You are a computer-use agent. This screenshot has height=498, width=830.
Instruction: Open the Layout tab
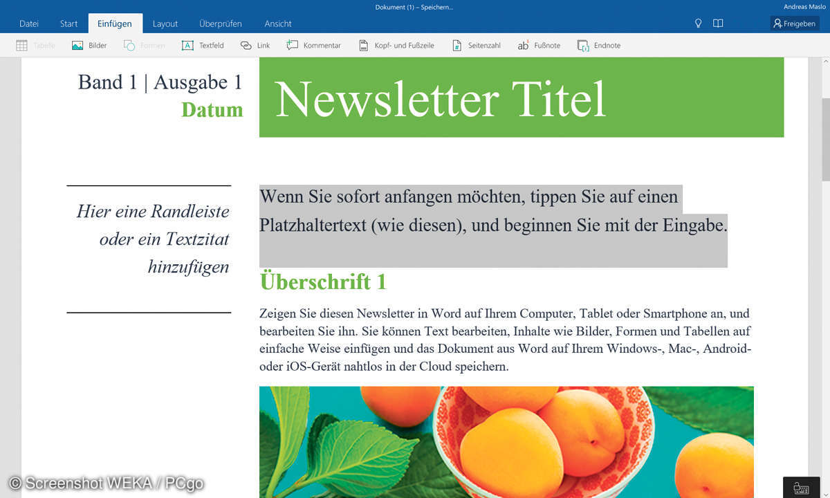point(165,24)
